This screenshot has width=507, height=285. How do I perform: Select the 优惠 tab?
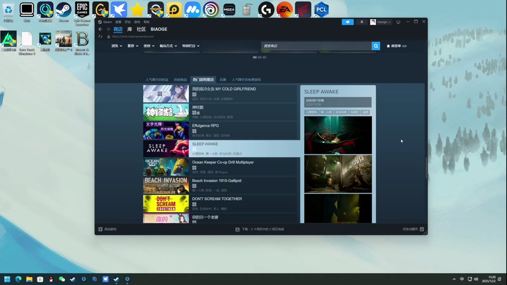(223, 80)
